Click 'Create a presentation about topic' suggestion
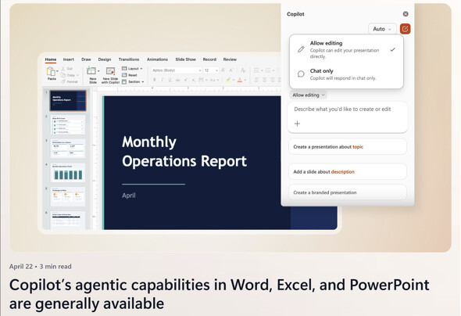 click(348, 147)
